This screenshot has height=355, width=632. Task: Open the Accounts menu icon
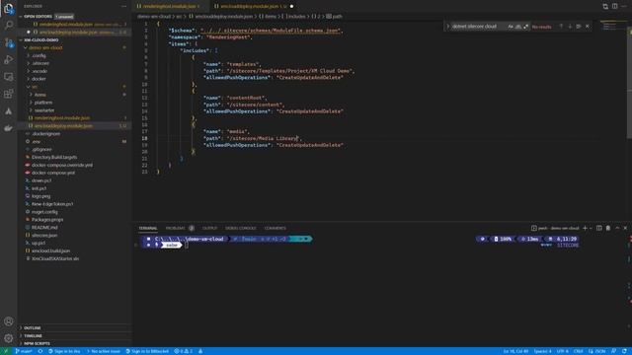click(x=9, y=321)
